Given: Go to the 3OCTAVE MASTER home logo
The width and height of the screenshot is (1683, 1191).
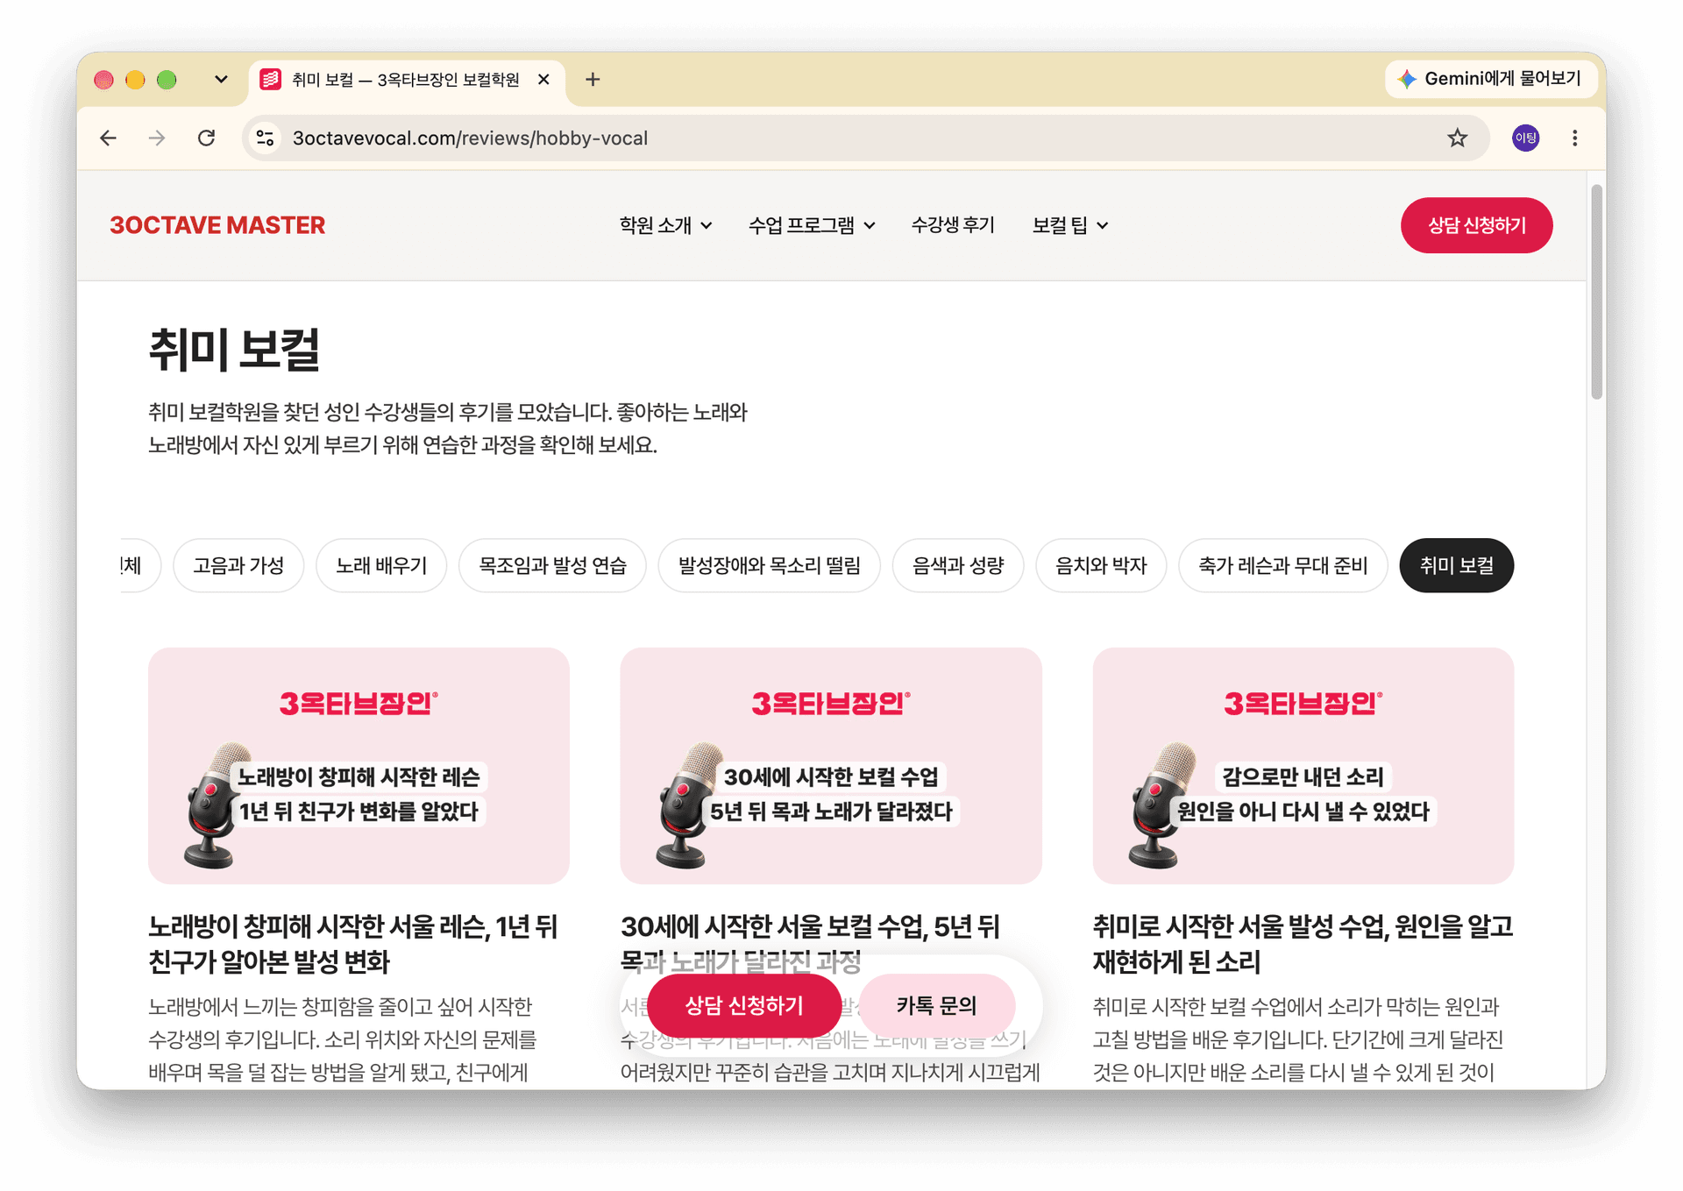Looking at the screenshot, I should tap(217, 225).
